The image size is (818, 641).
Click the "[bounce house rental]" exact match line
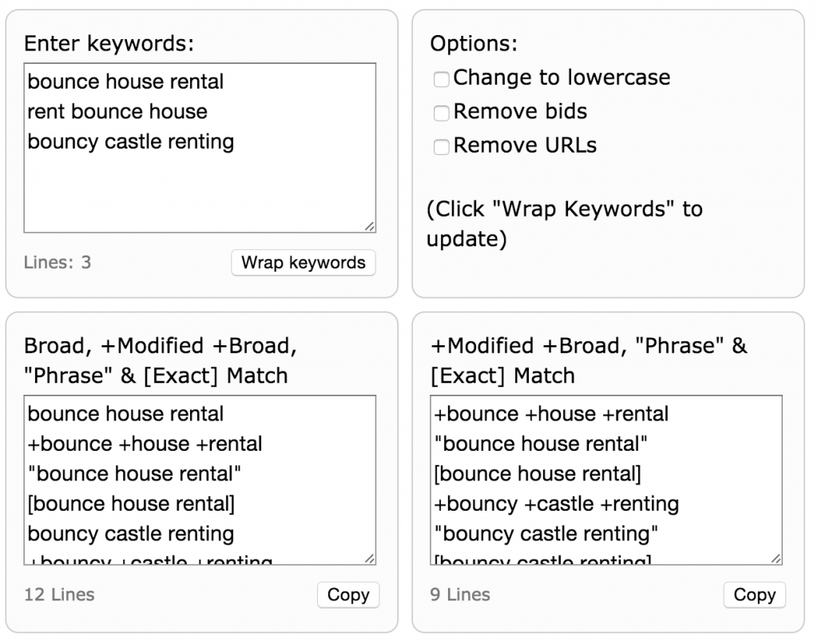click(133, 504)
